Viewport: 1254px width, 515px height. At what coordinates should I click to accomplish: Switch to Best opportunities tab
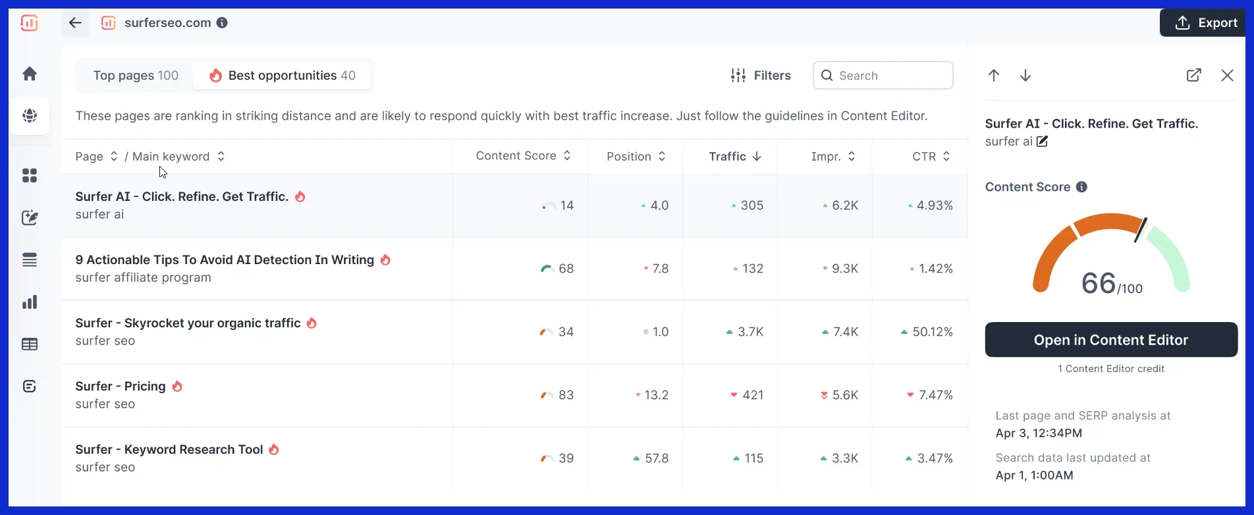(x=282, y=76)
